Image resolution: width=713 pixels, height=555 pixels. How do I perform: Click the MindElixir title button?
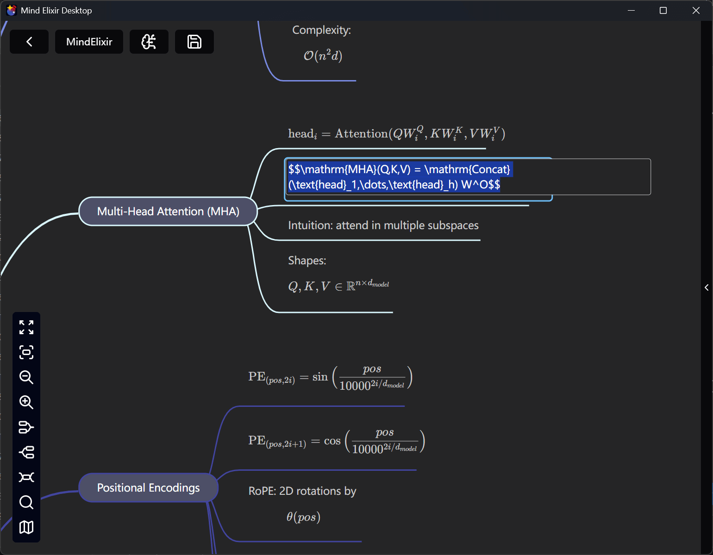(89, 42)
